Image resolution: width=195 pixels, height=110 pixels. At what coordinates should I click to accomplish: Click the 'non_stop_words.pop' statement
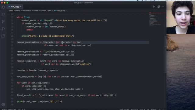click(x=55, y=89)
